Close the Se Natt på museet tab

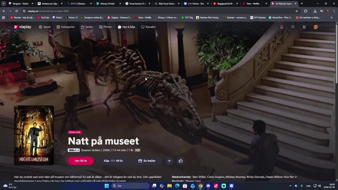coord(295,4)
